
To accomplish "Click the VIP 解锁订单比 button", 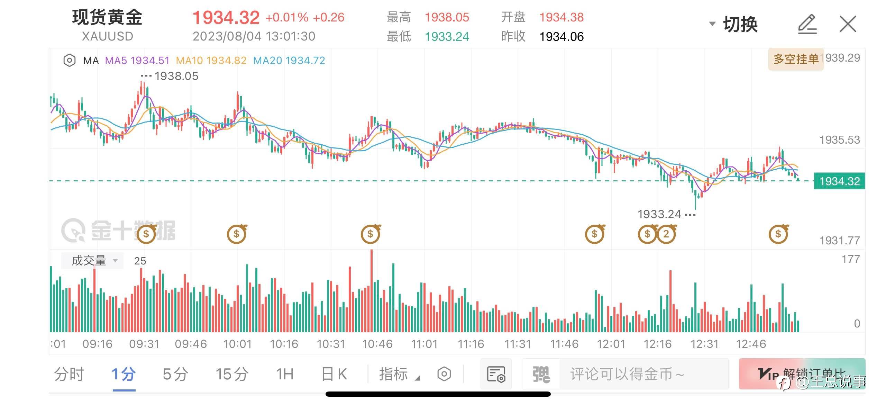I will tap(802, 374).
